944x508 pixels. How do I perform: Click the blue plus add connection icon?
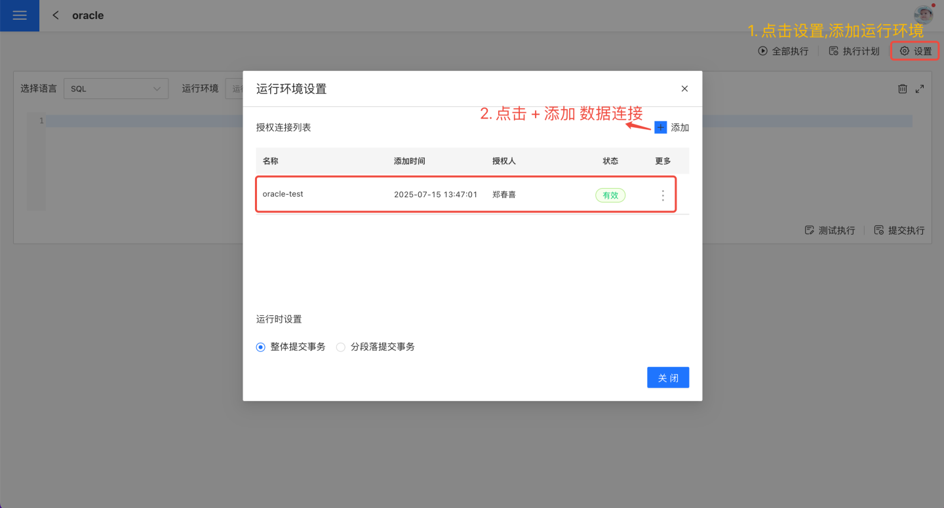point(660,127)
